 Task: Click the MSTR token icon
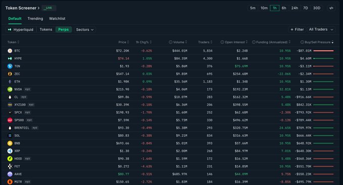(10, 182)
